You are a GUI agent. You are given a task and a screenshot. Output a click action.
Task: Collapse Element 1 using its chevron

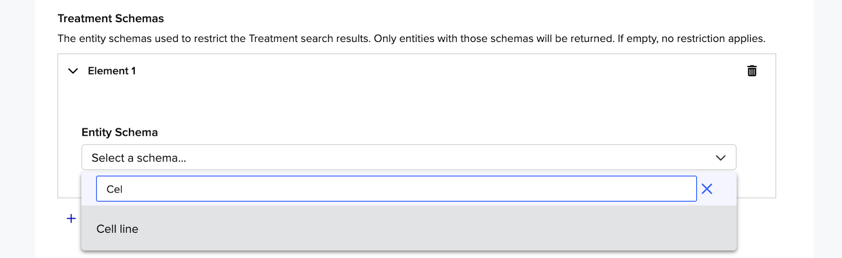pos(73,71)
